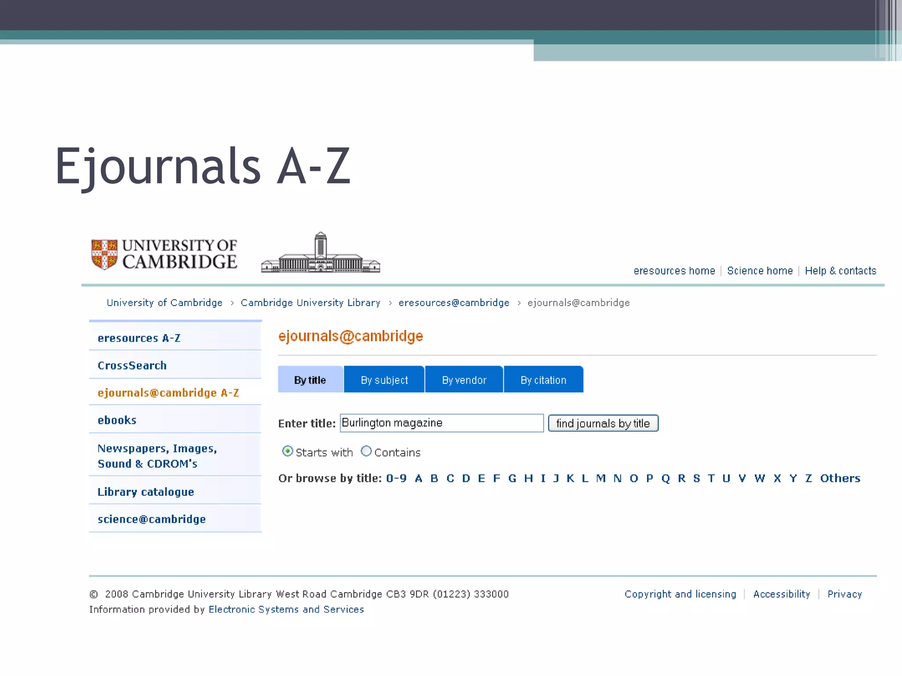Switch to the By vendor tab
Screen dimensions: 902x676
(x=464, y=379)
